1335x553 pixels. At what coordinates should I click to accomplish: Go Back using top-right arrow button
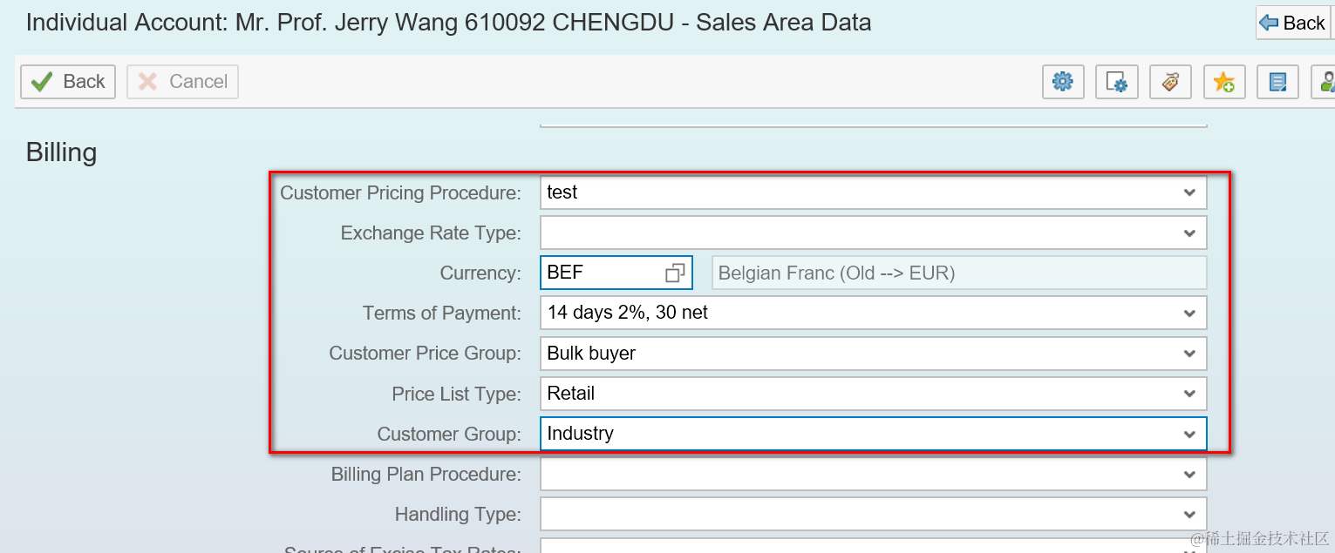point(1293,24)
